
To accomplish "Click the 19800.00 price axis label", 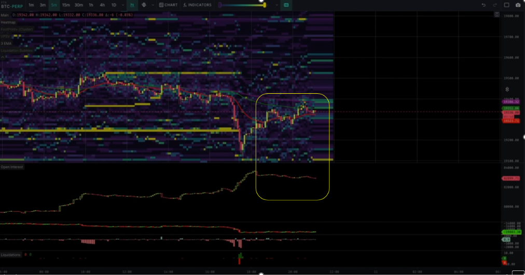I will 512,16.
